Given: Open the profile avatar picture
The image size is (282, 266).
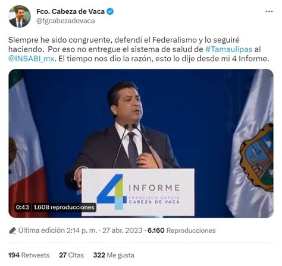Looking at the screenshot, I should [20, 16].
